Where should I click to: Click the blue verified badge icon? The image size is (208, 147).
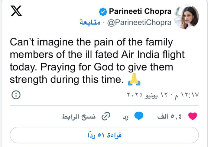[x=103, y=12]
